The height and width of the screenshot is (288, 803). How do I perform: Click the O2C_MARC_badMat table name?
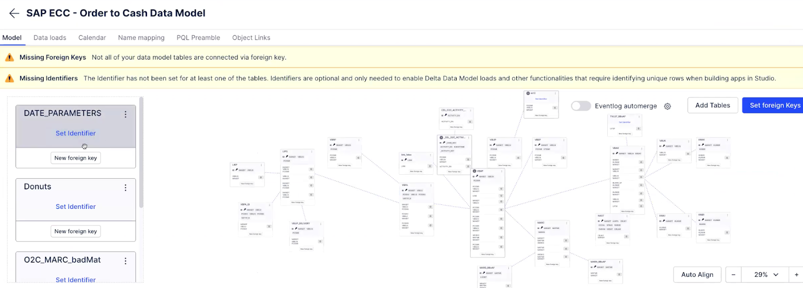click(62, 260)
